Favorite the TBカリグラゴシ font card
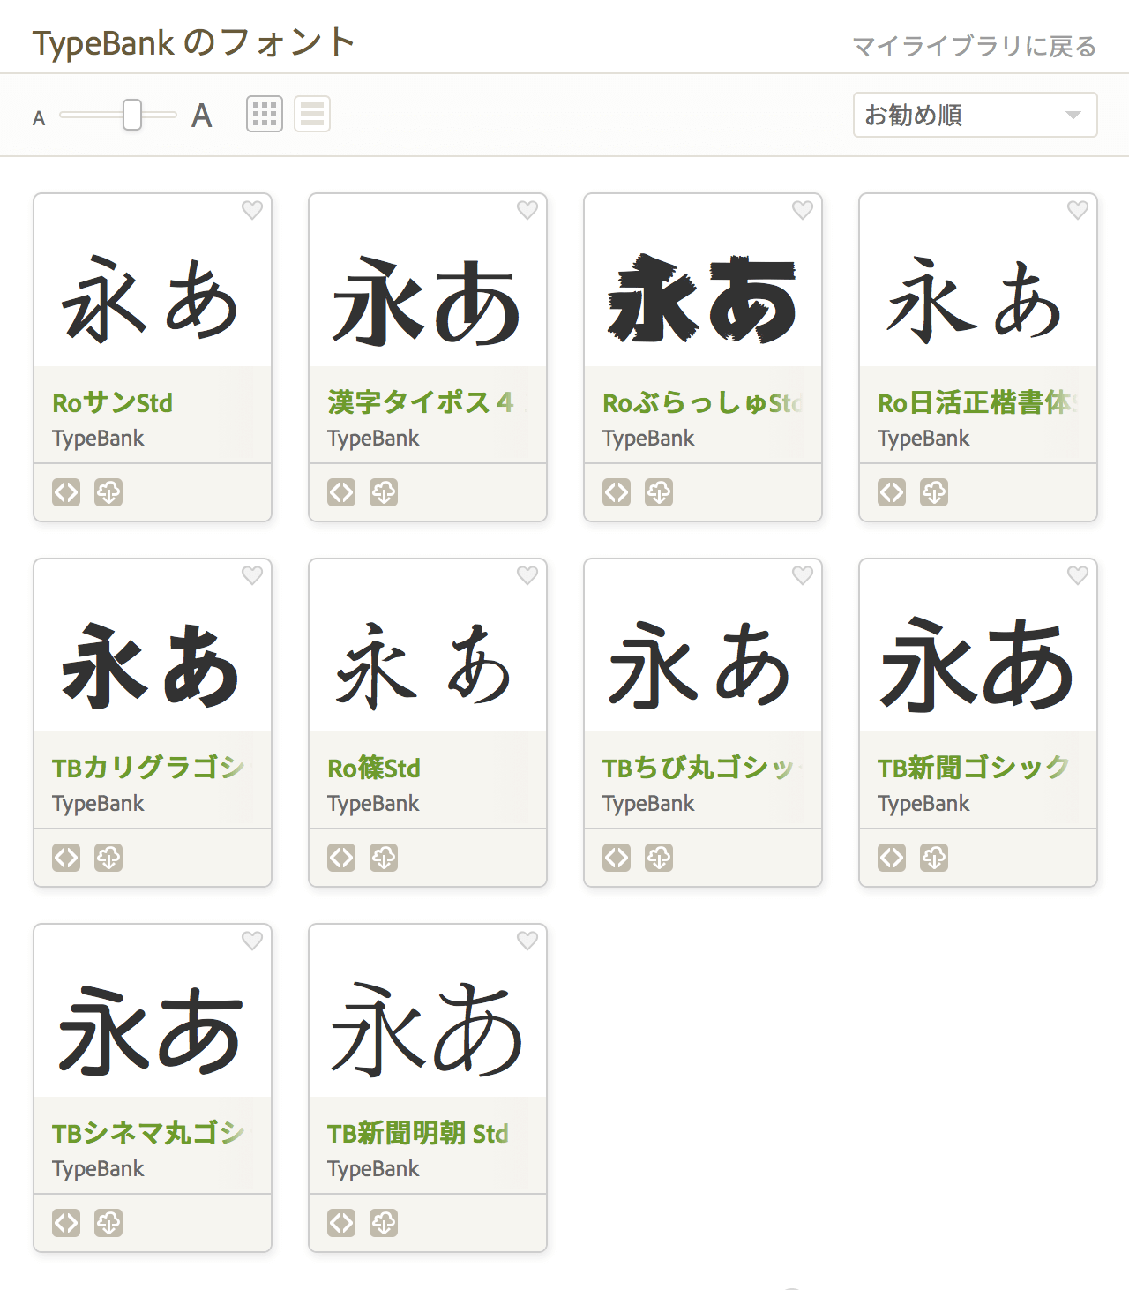This screenshot has height=1290, width=1129. [x=252, y=575]
